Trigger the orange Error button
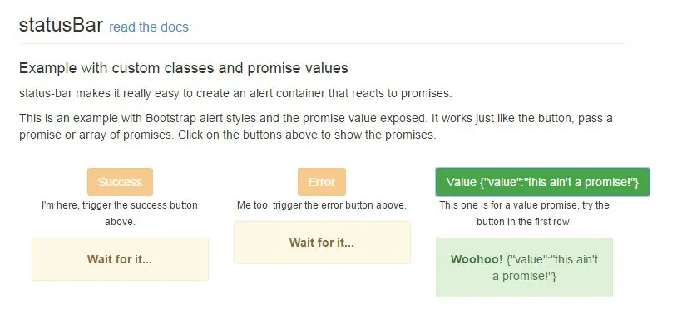The height and width of the screenshot is (334, 677). pyautogui.click(x=322, y=182)
